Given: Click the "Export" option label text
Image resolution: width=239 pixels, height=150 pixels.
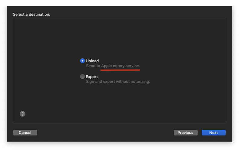Looking at the screenshot, I should [x=92, y=77].
